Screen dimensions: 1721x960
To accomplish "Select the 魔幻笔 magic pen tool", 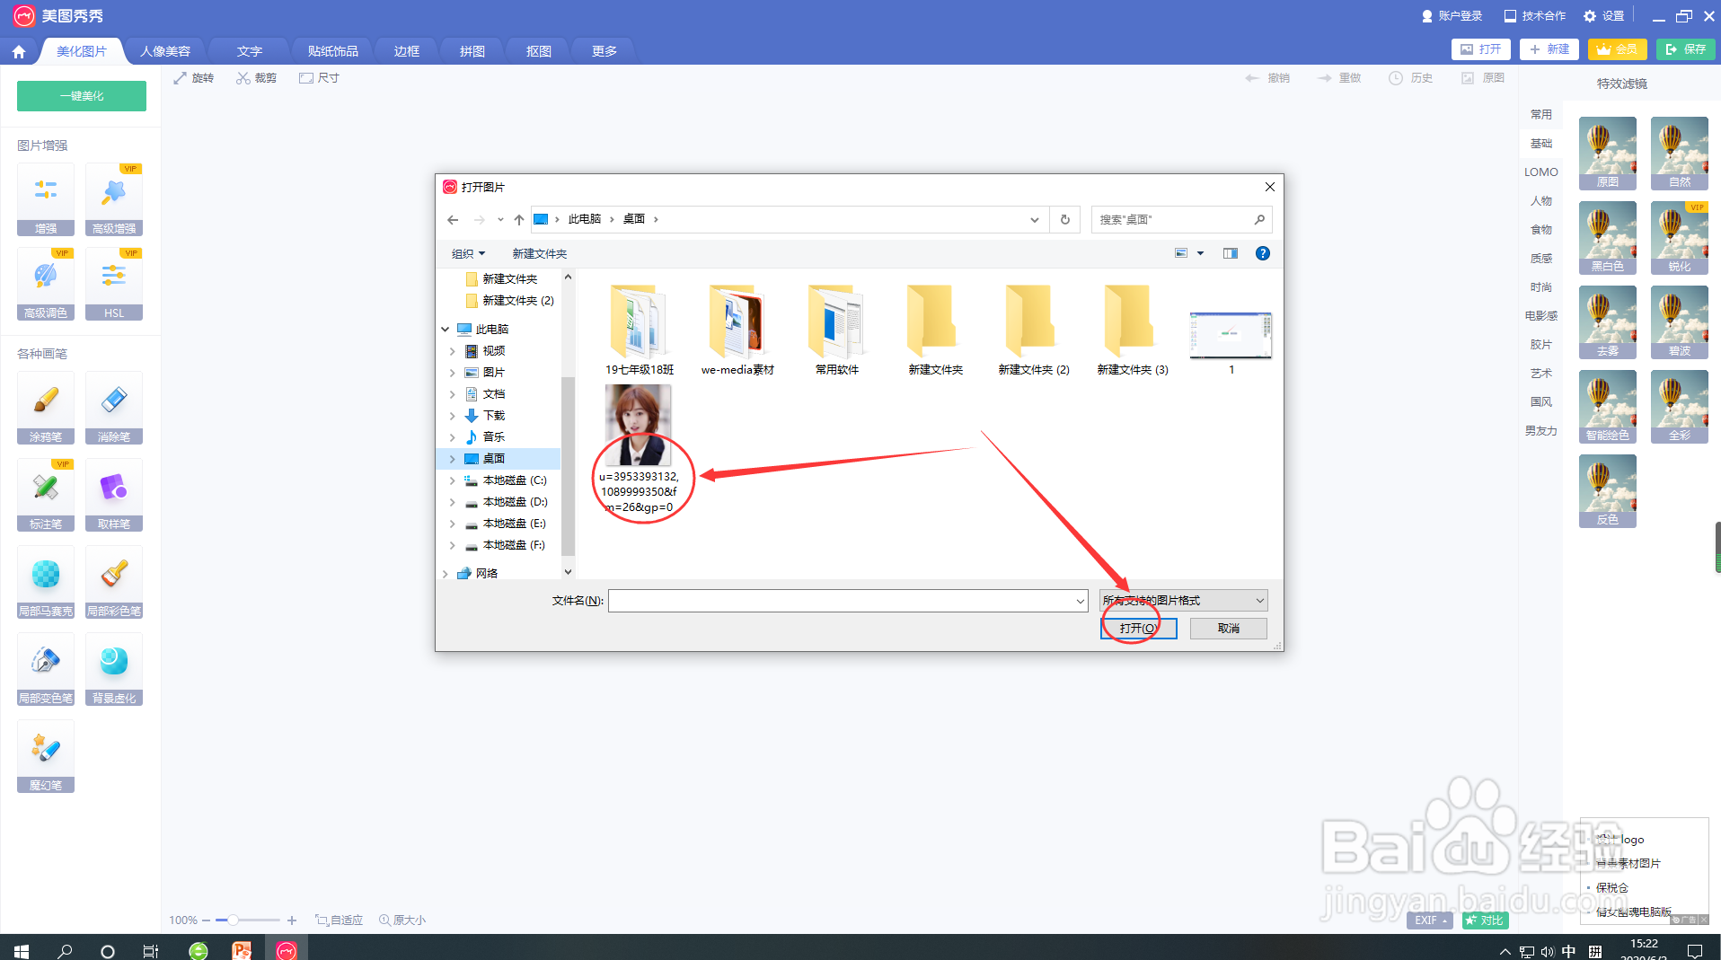I will pos(45,757).
